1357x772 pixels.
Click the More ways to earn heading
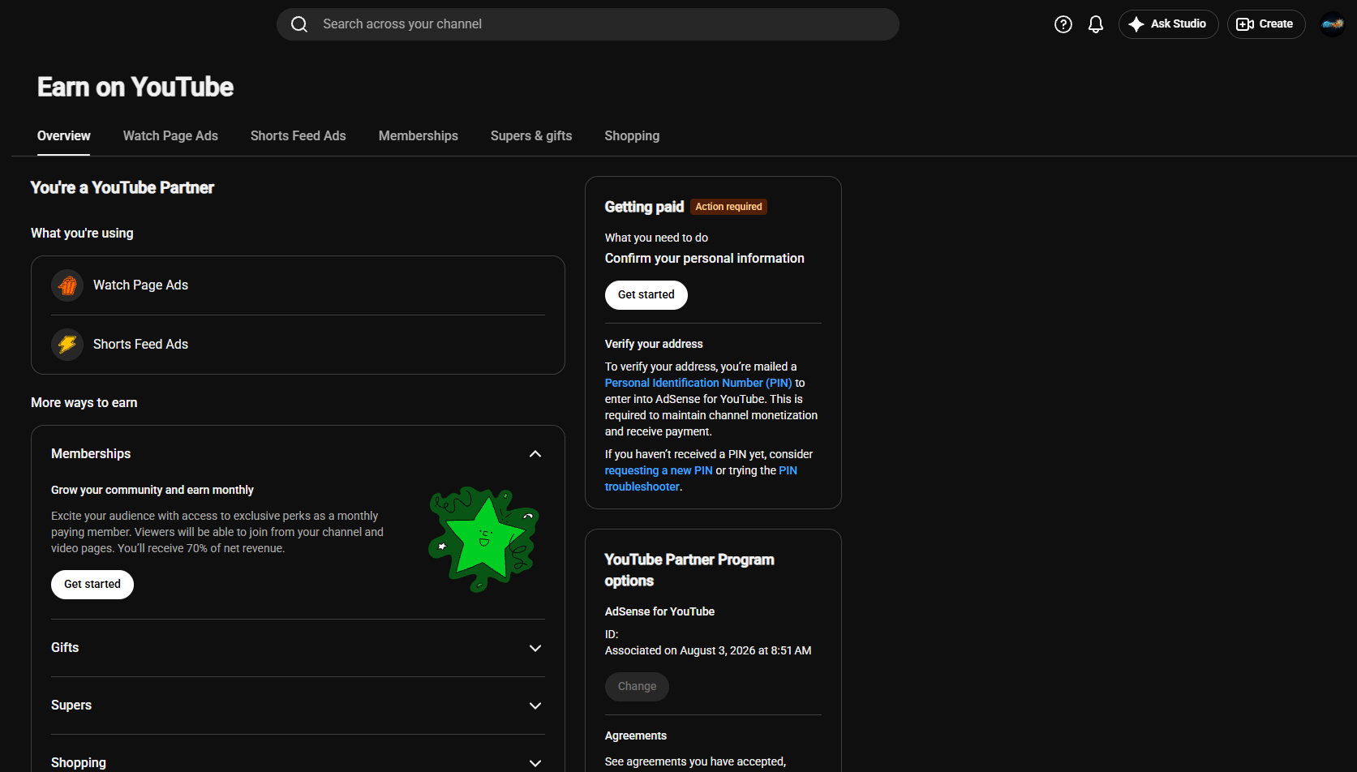point(84,403)
